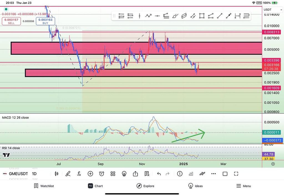Undo the last chart action
This screenshot has width=284, height=196.
click(159, 174)
